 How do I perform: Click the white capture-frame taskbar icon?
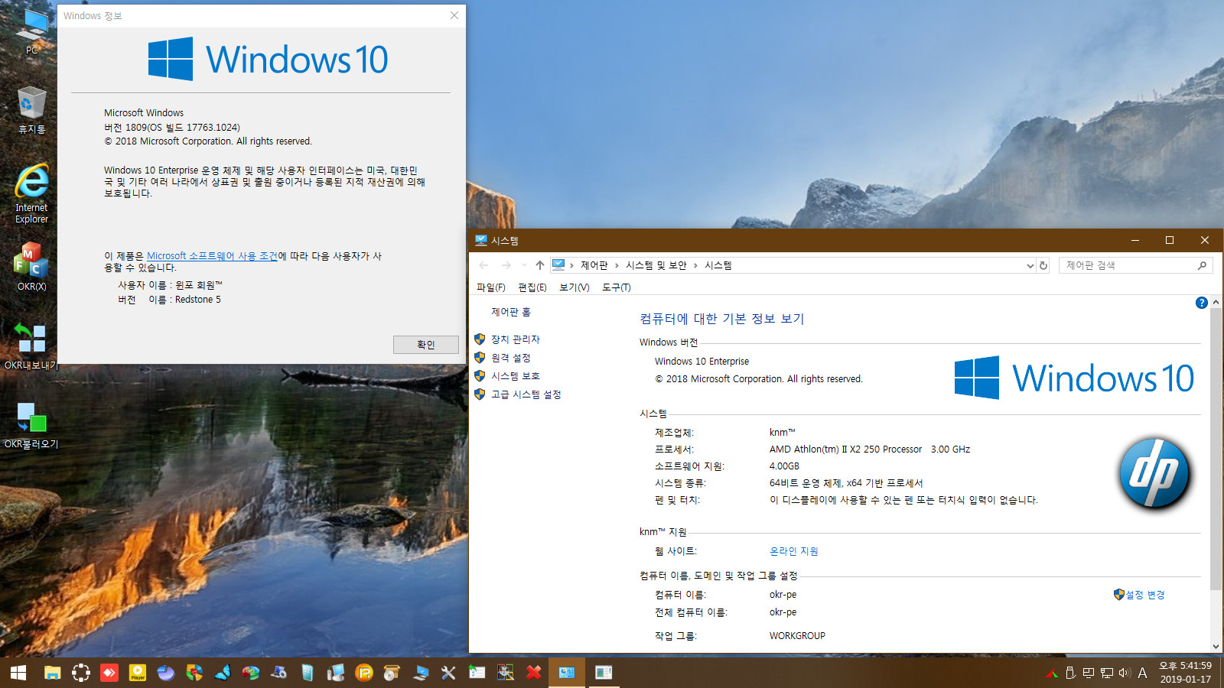click(x=81, y=673)
